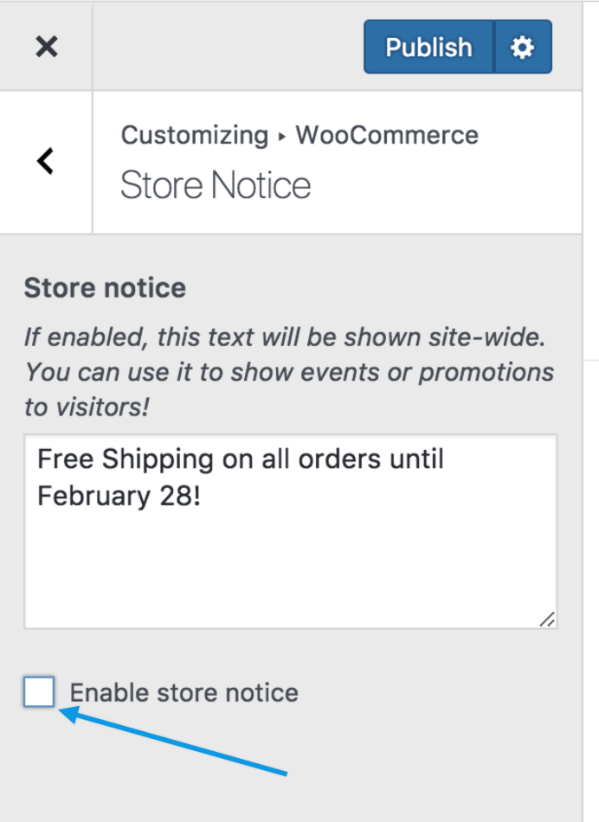Tick the Enable store notice checkbox

tap(39, 692)
